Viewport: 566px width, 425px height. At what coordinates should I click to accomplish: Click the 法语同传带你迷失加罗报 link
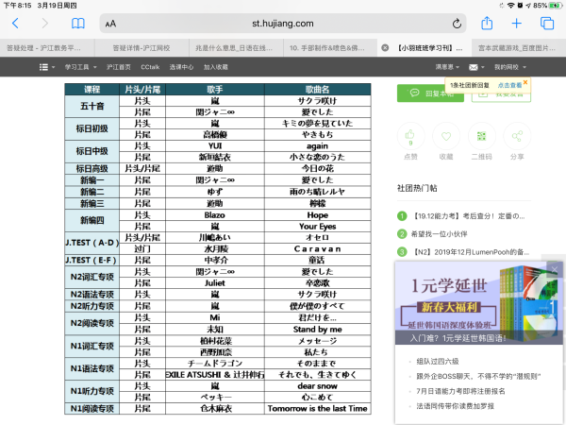point(456,406)
